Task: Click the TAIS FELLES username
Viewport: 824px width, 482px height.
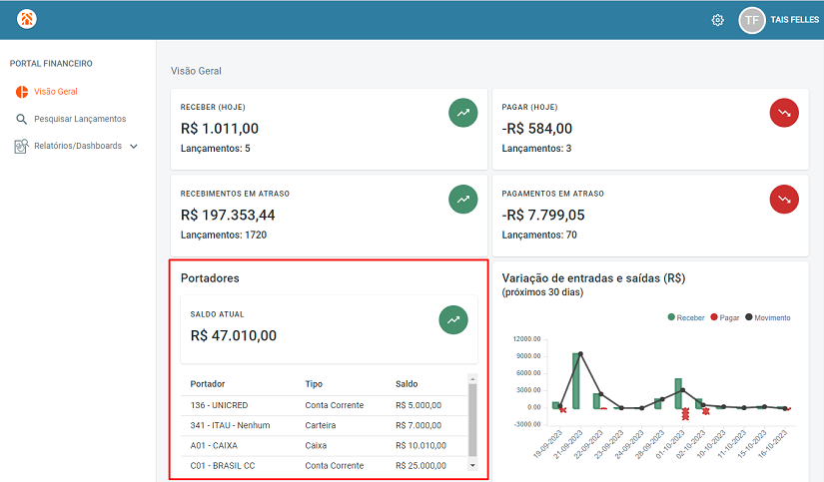Action: [x=794, y=20]
